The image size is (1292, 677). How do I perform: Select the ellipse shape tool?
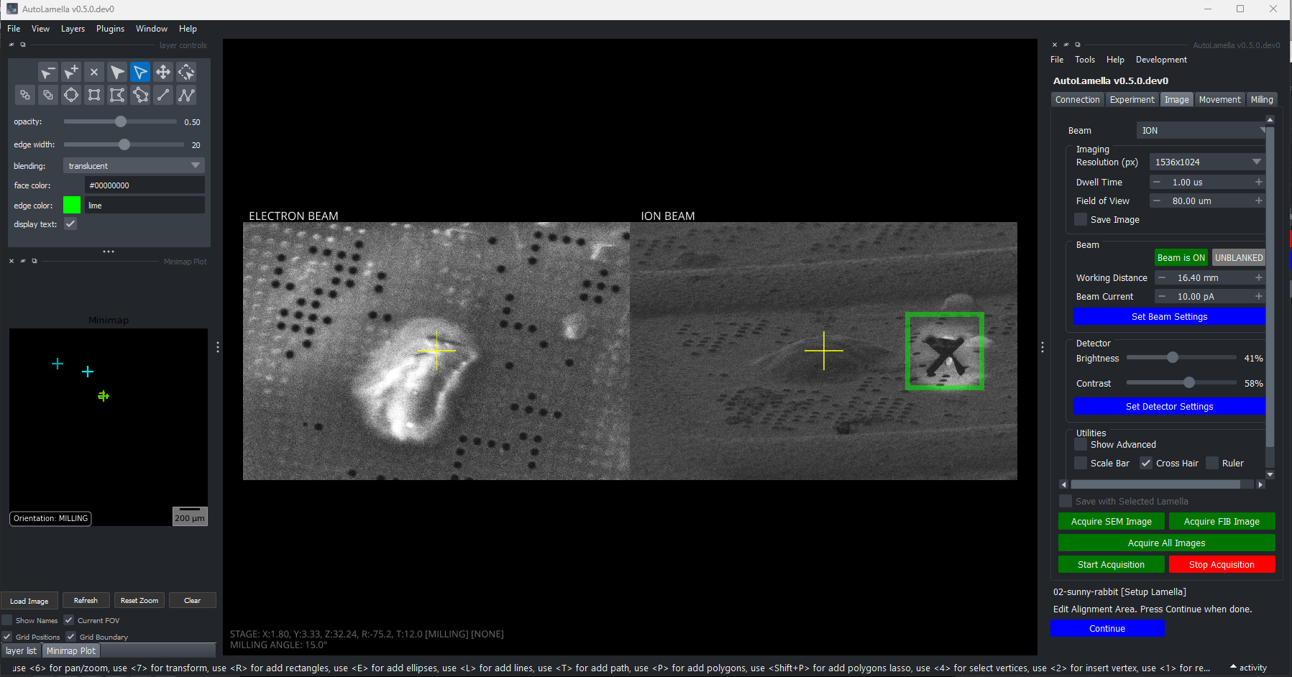click(71, 94)
